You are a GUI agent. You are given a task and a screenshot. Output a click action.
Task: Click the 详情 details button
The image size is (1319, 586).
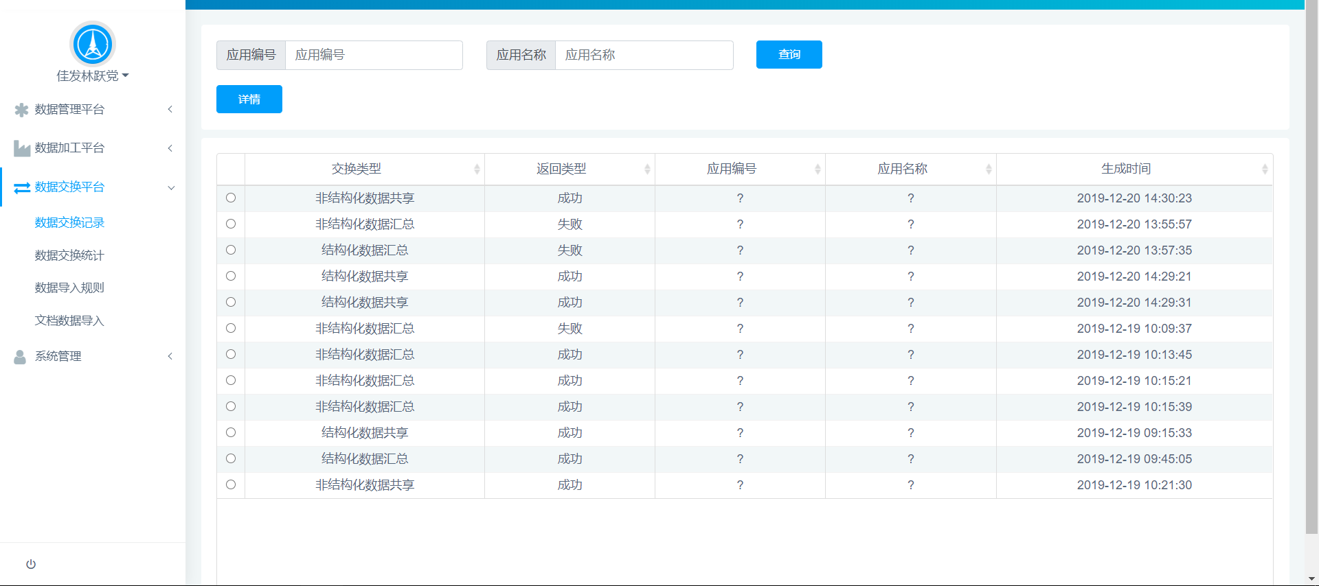click(x=249, y=99)
